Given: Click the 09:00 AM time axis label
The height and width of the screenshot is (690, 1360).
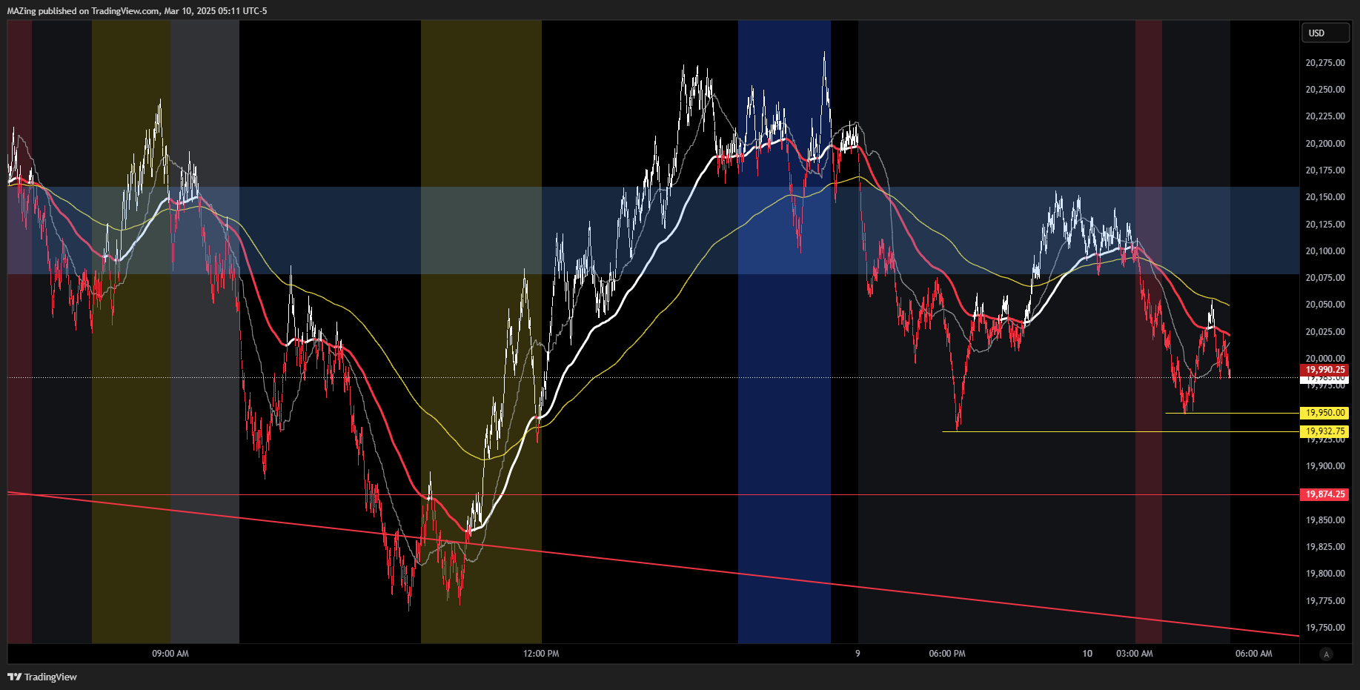Looking at the screenshot, I should click(x=170, y=654).
